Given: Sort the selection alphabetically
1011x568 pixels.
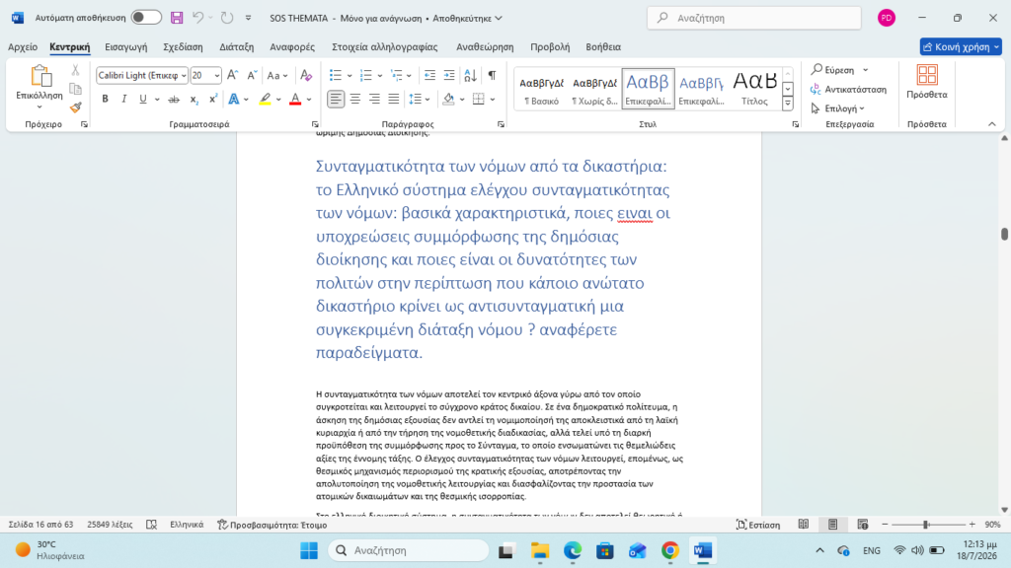Looking at the screenshot, I should pyautogui.click(x=471, y=75).
